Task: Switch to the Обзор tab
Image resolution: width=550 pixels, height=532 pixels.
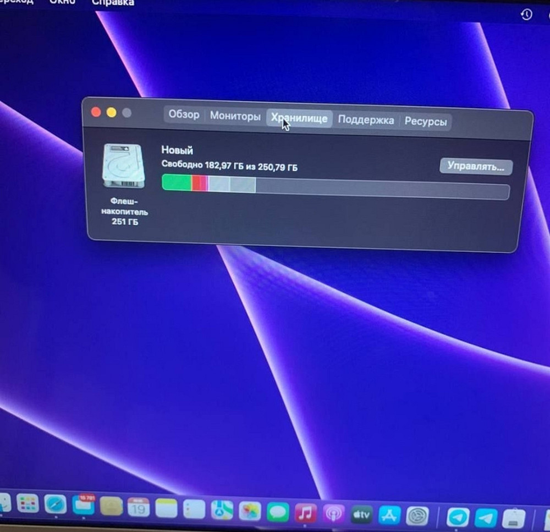Action: (184, 115)
